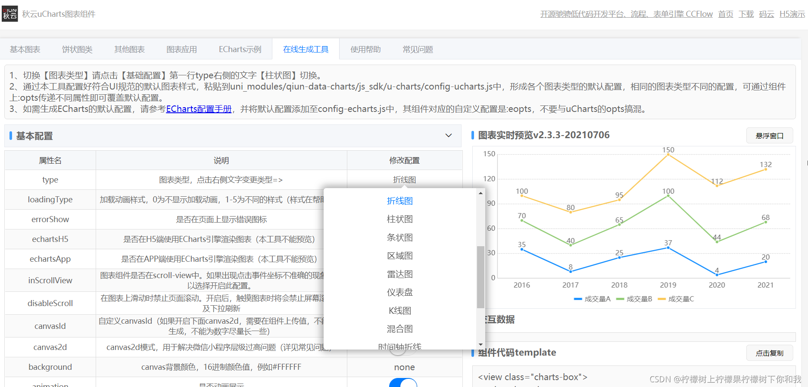Toggle the animation switch
Image resolution: width=808 pixels, height=387 pixels.
click(403, 383)
